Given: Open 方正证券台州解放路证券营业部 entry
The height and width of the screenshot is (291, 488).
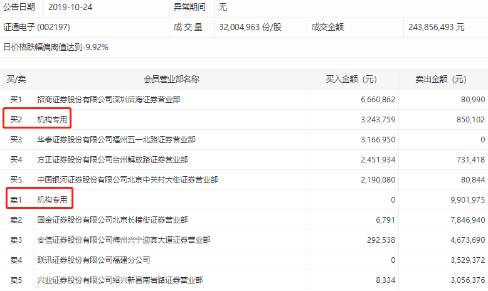Looking at the screenshot, I should 112,160.
